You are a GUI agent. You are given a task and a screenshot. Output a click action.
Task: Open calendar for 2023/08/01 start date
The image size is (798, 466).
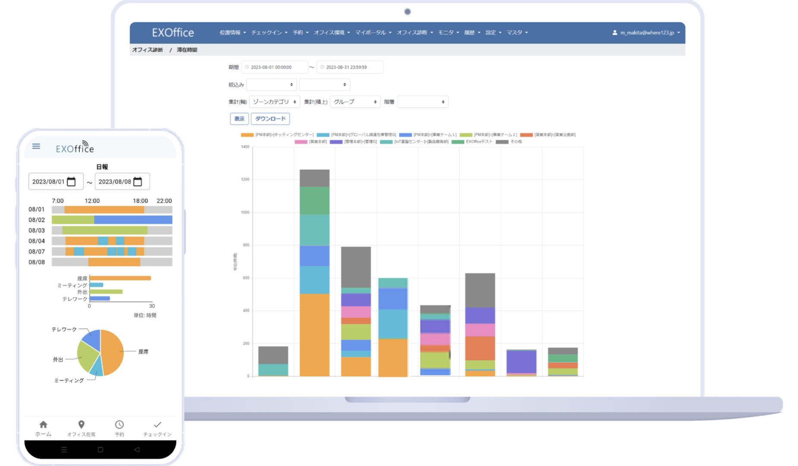coord(72,182)
